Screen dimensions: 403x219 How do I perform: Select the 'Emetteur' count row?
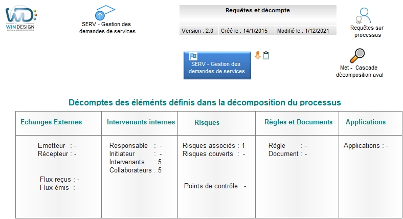[57, 145]
